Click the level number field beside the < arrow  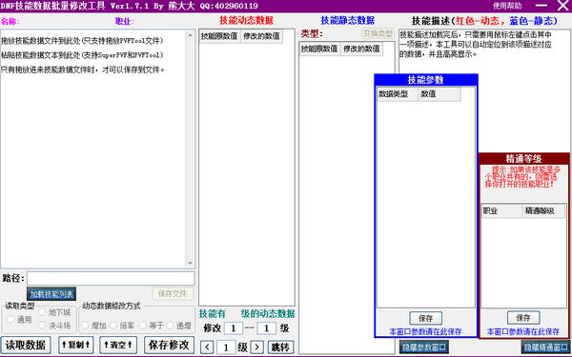[x=226, y=347]
